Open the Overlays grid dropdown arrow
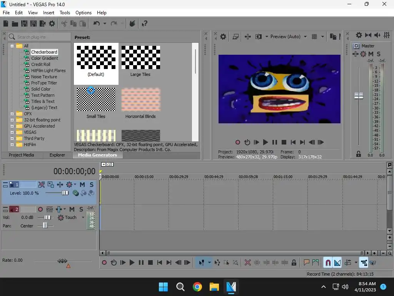394x296 pixels. click(323, 37)
